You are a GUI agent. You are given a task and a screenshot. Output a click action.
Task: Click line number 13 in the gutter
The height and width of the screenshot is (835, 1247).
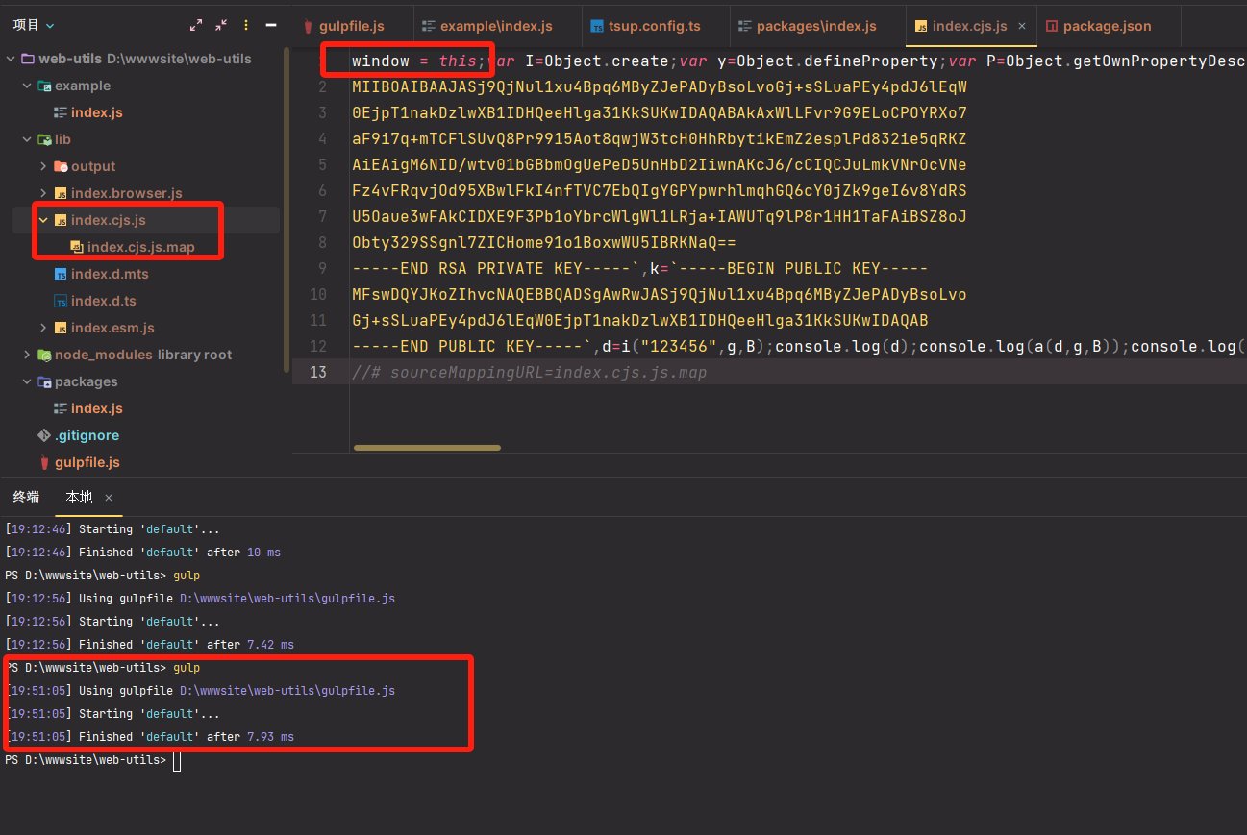pos(317,372)
